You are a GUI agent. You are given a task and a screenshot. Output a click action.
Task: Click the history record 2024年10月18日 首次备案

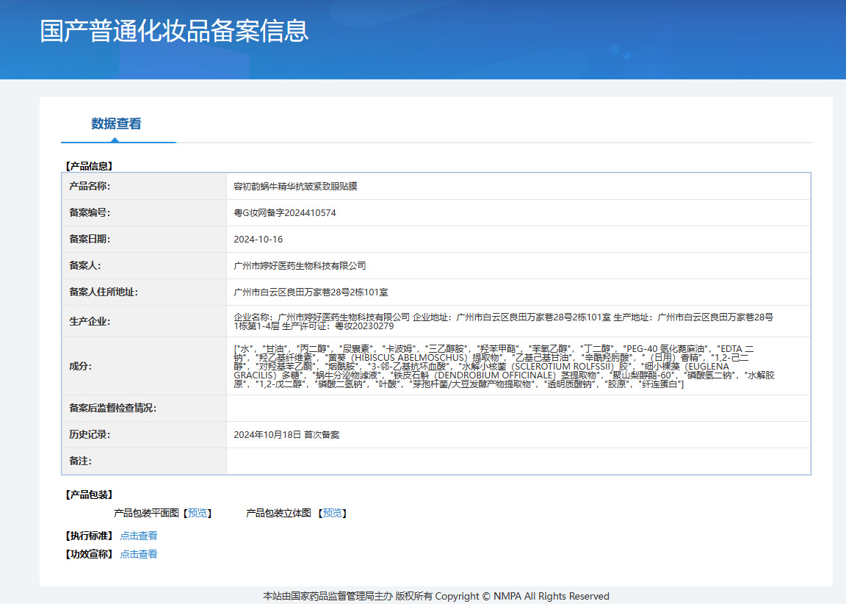(286, 435)
